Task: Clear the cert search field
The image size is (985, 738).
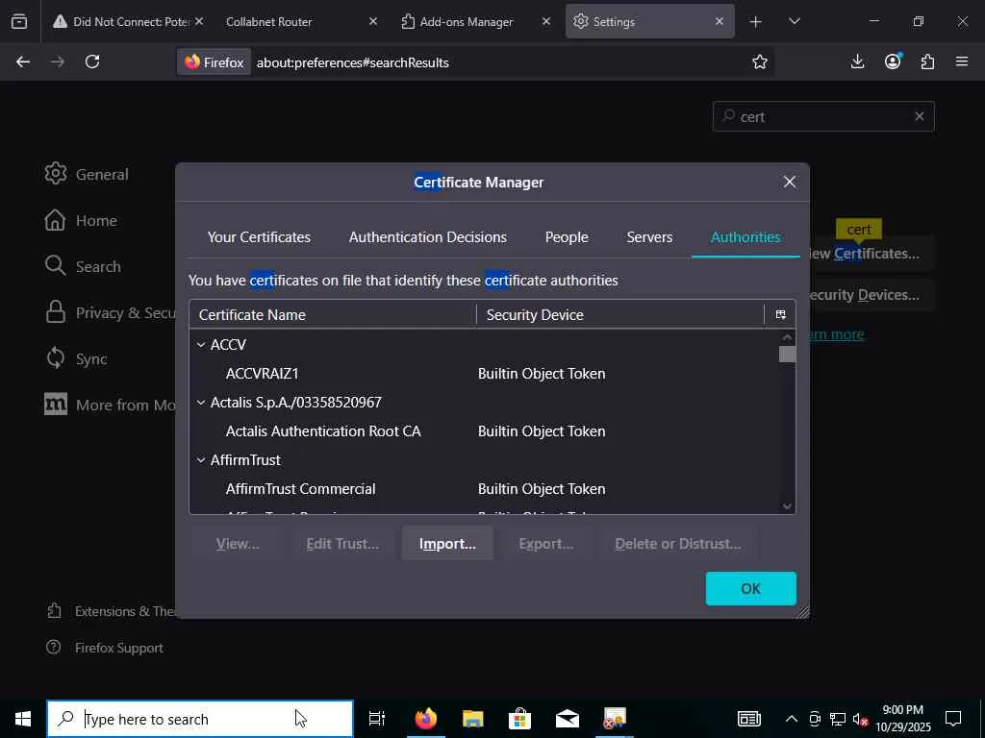Action: (x=919, y=116)
